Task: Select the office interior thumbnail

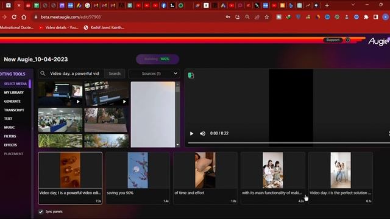Action: pyautogui.click(x=60, y=120)
